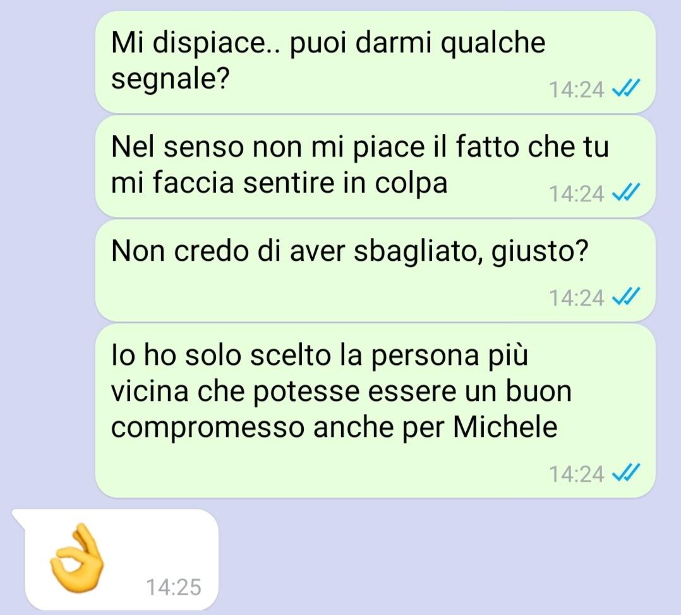This screenshot has height=615, width=681.
Task: Tap read checkmarks on 'Nel senso' message
Action: pyautogui.click(x=626, y=193)
